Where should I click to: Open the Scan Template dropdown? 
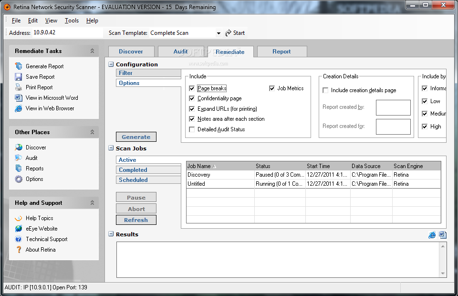[x=219, y=33]
